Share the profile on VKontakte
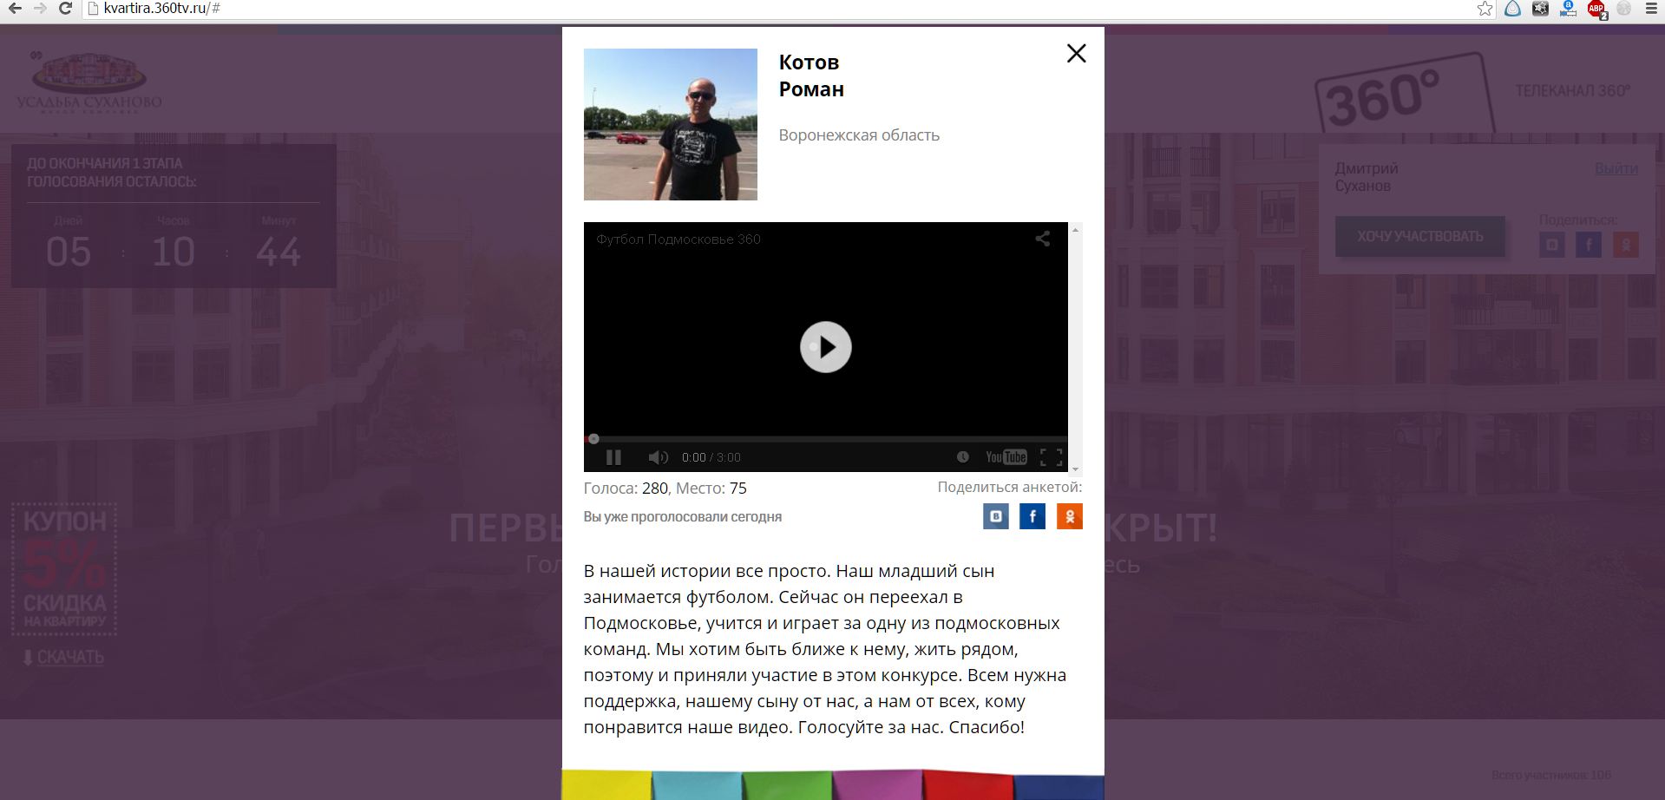The height and width of the screenshot is (800, 1665). pyautogui.click(x=995, y=516)
